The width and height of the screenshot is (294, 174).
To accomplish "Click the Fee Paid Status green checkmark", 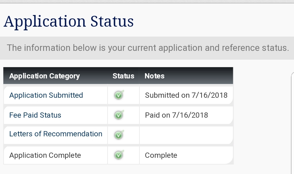I will pyautogui.click(x=119, y=115).
